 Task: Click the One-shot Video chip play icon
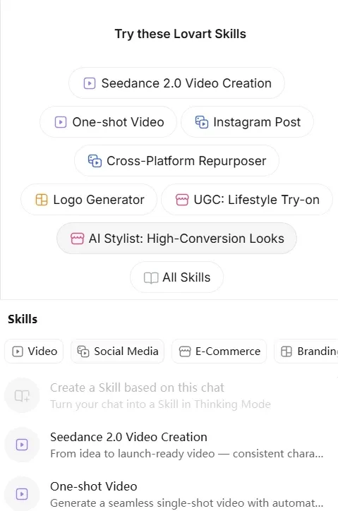coord(61,122)
